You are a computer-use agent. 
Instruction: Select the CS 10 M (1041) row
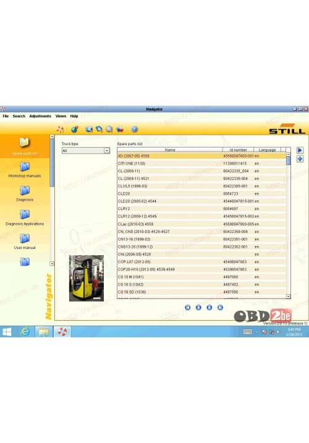pos(201,277)
